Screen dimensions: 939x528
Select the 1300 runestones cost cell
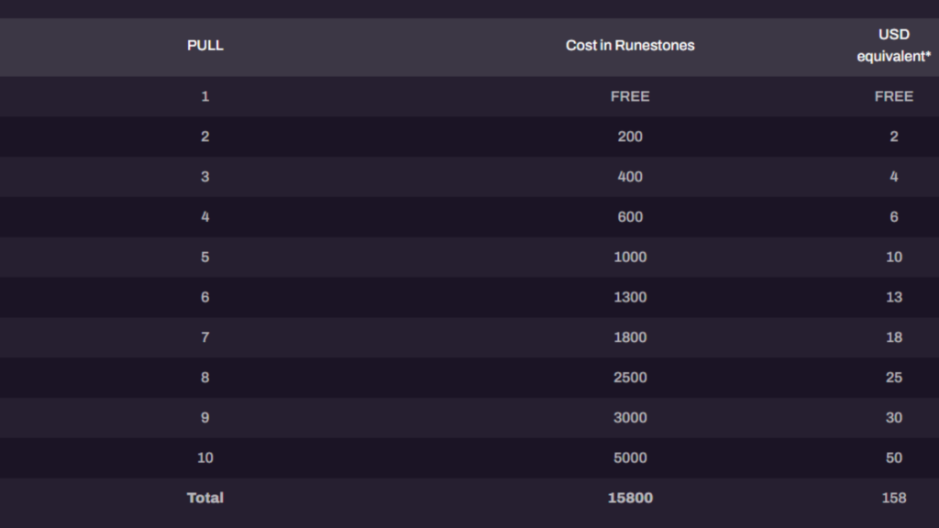click(x=630, y=297)
